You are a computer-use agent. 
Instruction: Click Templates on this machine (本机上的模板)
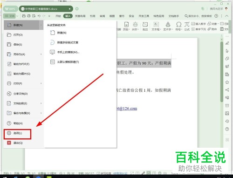(65, 52)
